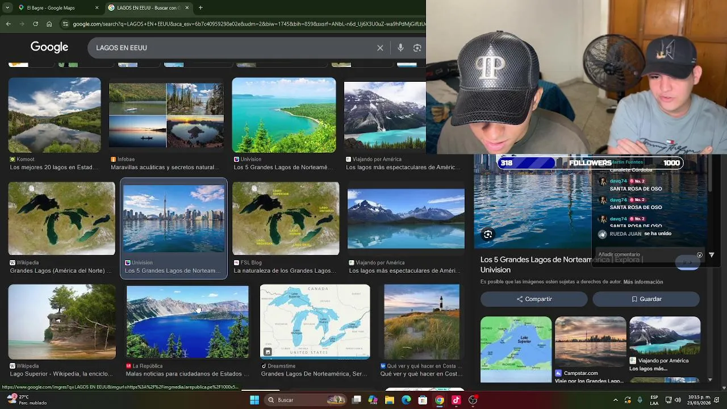The image size is (727, 409).
Task: Open Malas noticias para ciudadanos de Estados link
Action: pyautogui.click(x=187, y=374)
